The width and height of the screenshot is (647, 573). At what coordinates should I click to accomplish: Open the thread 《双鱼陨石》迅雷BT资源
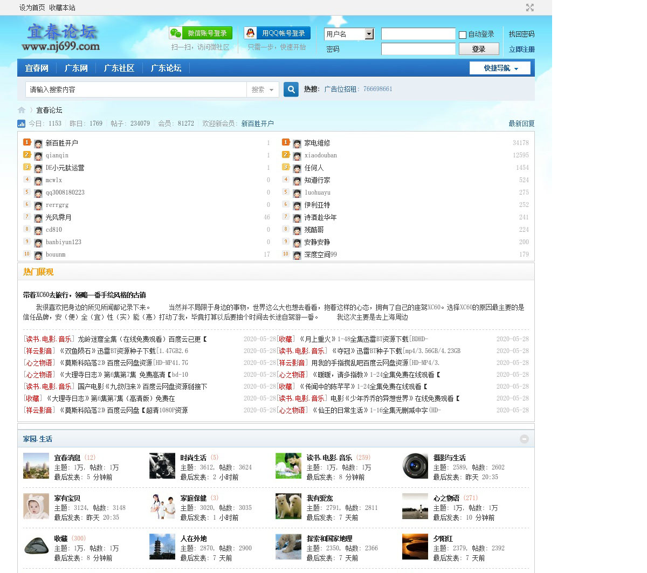click(123, 351)
